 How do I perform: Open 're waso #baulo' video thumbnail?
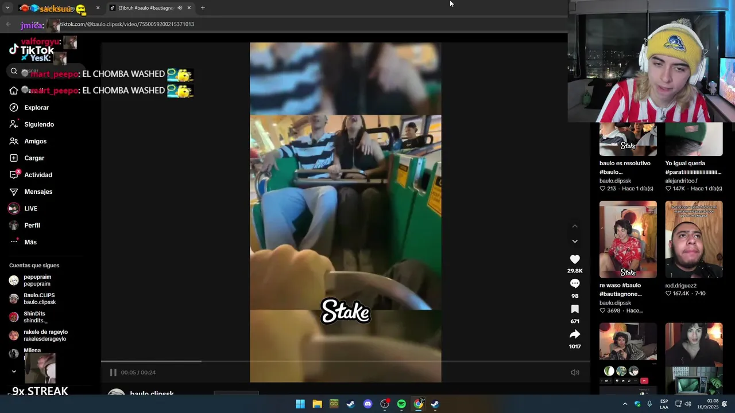628,239
